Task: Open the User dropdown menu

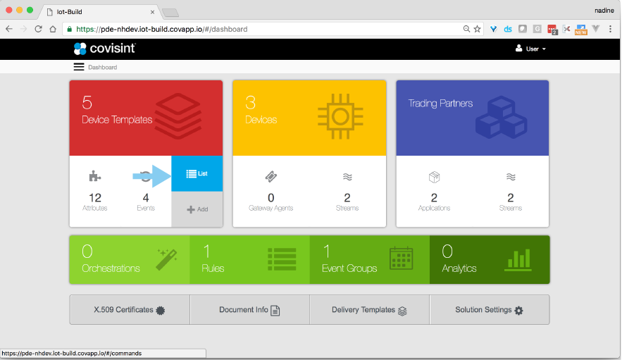Action: [531, 49]
